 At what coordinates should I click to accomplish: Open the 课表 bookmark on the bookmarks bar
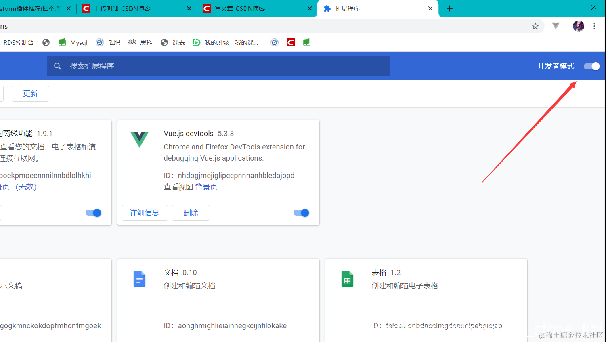(172, 42)
